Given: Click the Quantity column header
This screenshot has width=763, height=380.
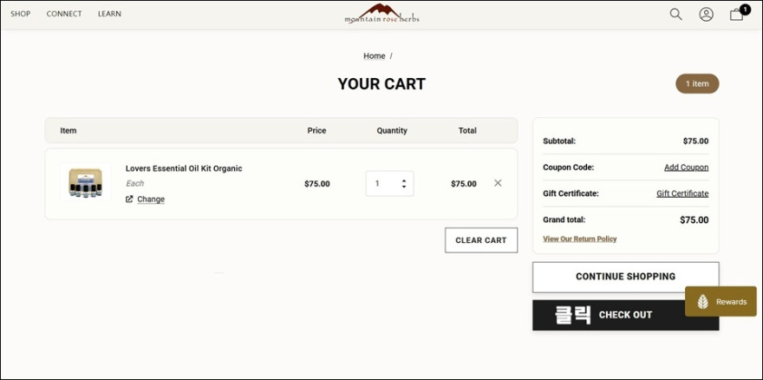Looking at the screenshot, I should (x=392, y=130).
